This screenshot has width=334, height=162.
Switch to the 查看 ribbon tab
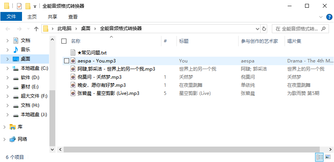coord(73,17)
